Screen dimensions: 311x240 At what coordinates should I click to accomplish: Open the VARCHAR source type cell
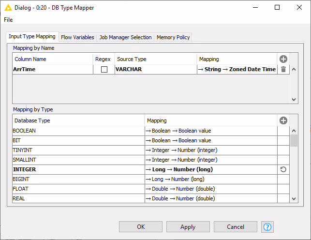click(x=156, y=69)
